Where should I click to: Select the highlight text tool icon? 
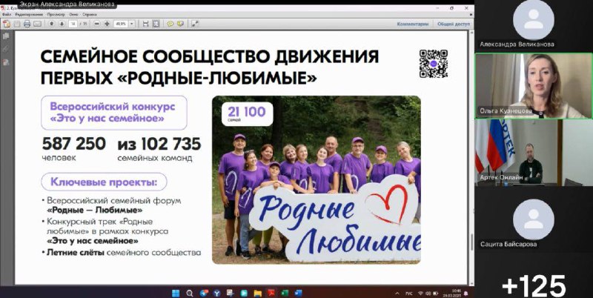pos(180,24)
